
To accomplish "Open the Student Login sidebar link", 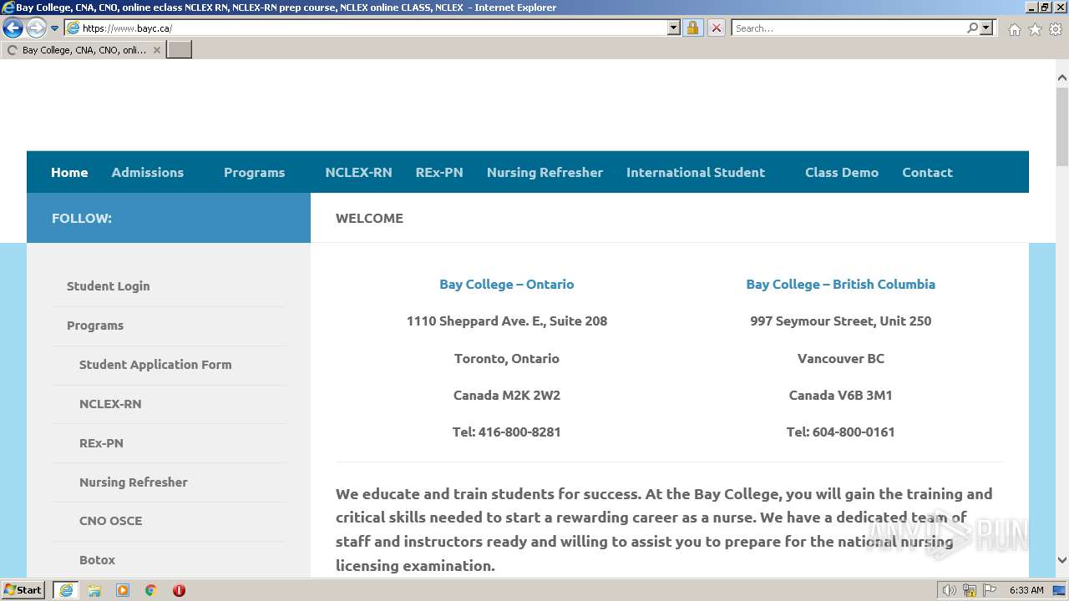I will [x=109, y=285].
